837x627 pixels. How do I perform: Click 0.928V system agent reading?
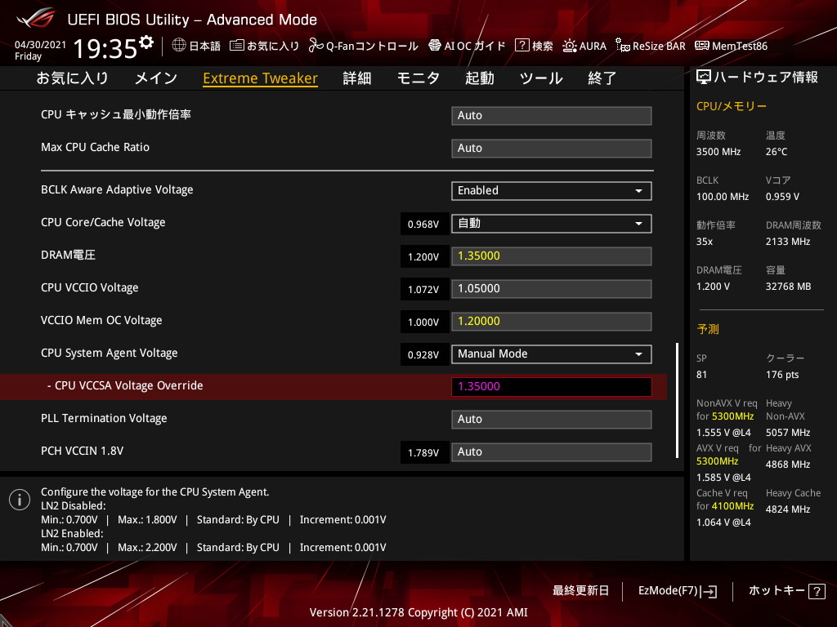click(x=423, y=355)
